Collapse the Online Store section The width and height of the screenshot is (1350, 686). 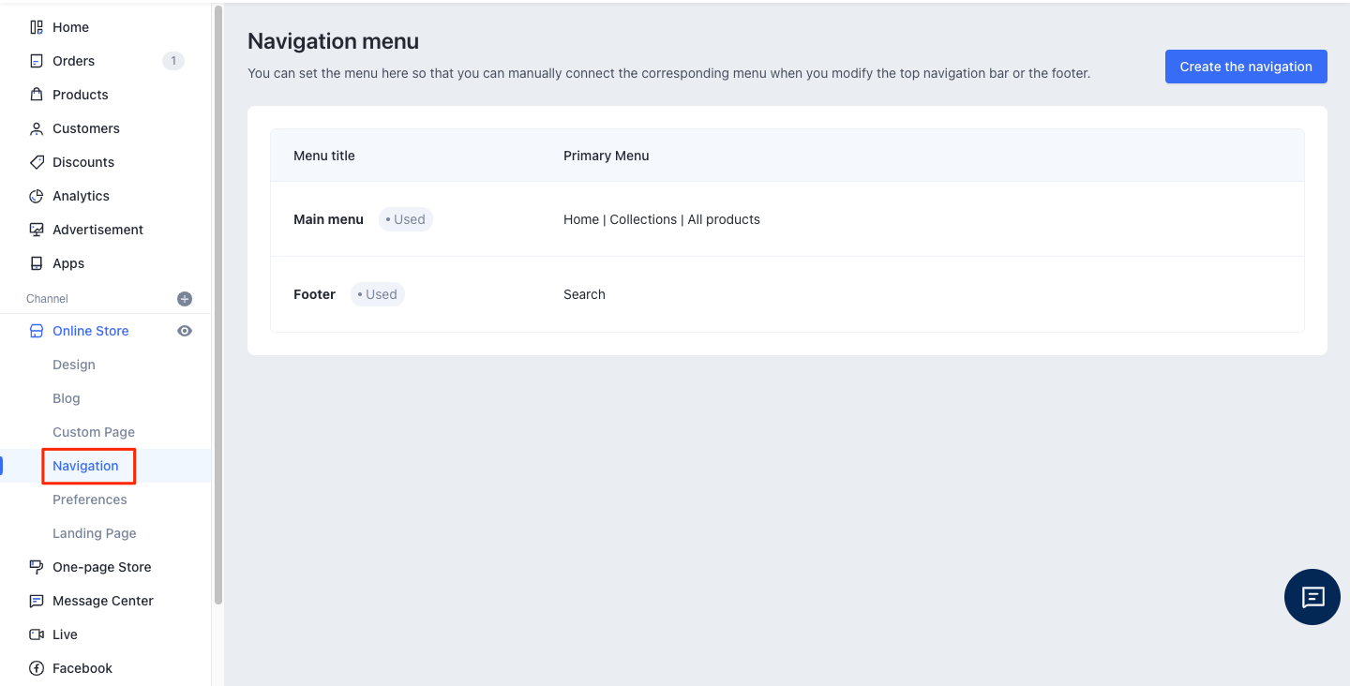coord(90,331)
